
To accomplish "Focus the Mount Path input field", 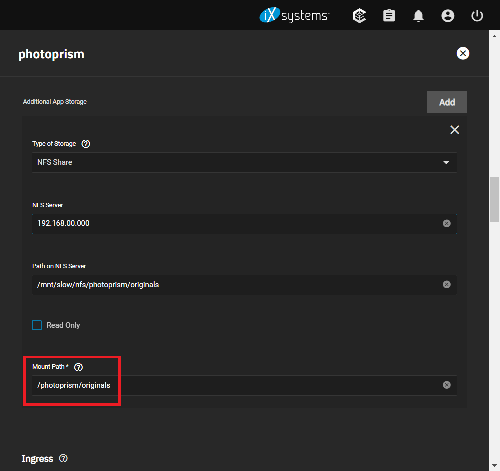I will pos(244,385).
